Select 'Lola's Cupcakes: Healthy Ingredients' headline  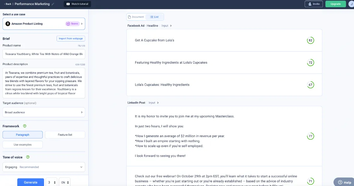pyautogui.click(x=162, y=85)
